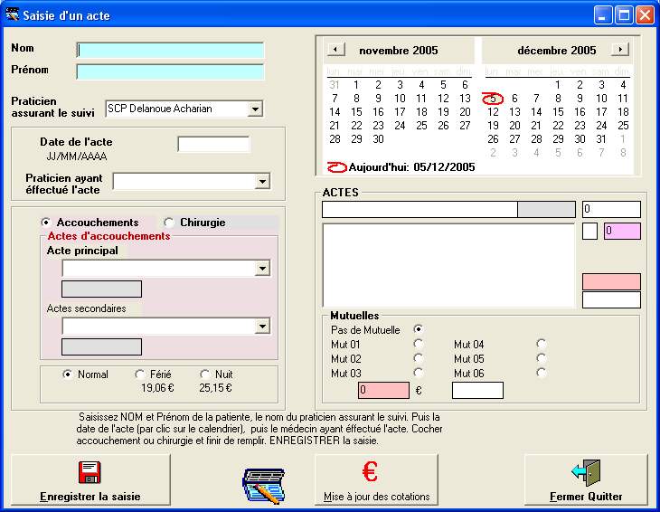660x512 pixels.
Task: Click the violet field showing 0
Action: click(622, 232)
